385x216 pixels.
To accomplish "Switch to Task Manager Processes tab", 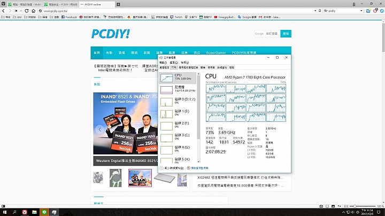I will tap(164, 67).
